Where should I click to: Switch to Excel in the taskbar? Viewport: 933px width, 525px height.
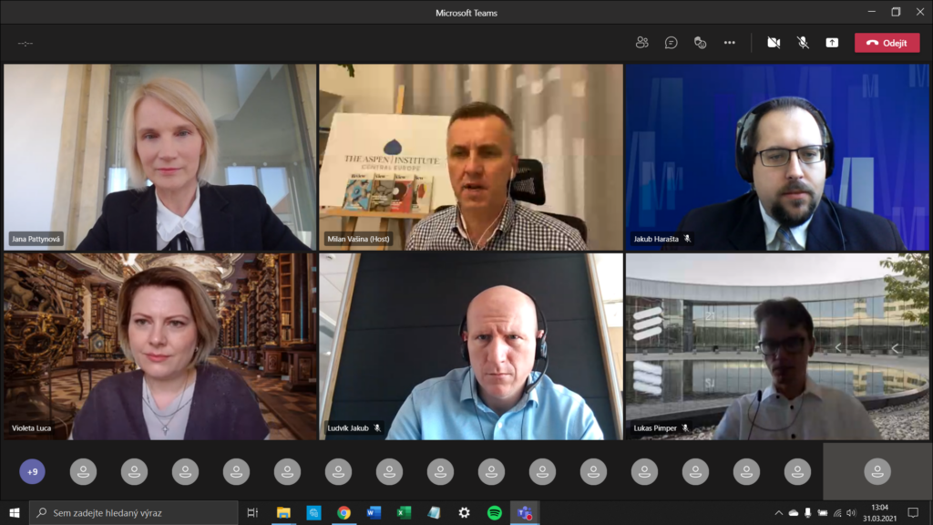404,513
